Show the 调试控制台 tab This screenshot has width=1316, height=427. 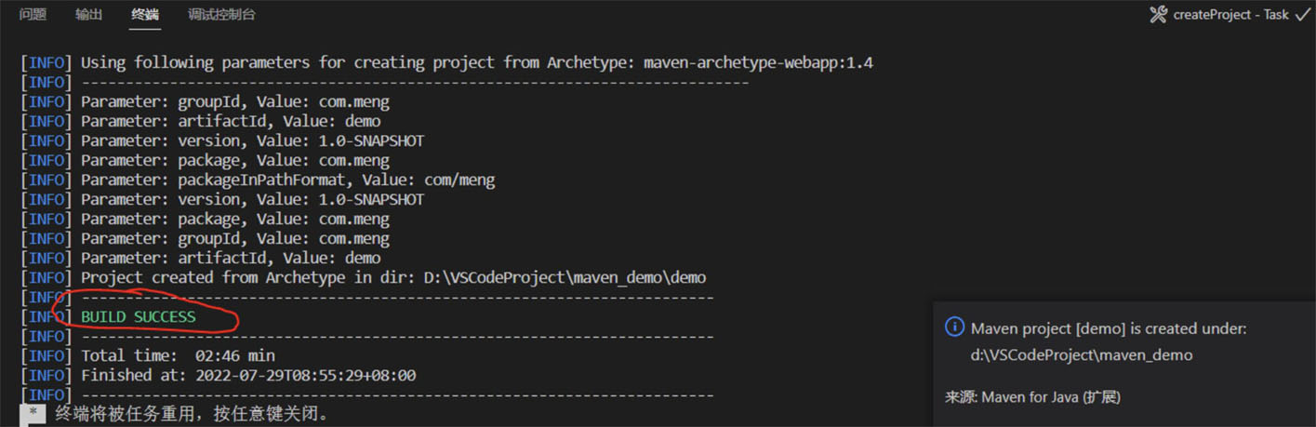[x=221, y=14]
